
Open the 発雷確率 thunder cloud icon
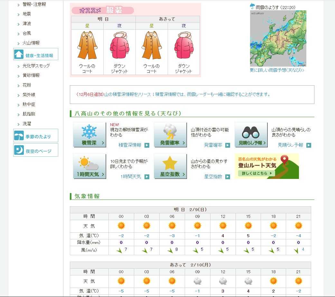[170, 135]
